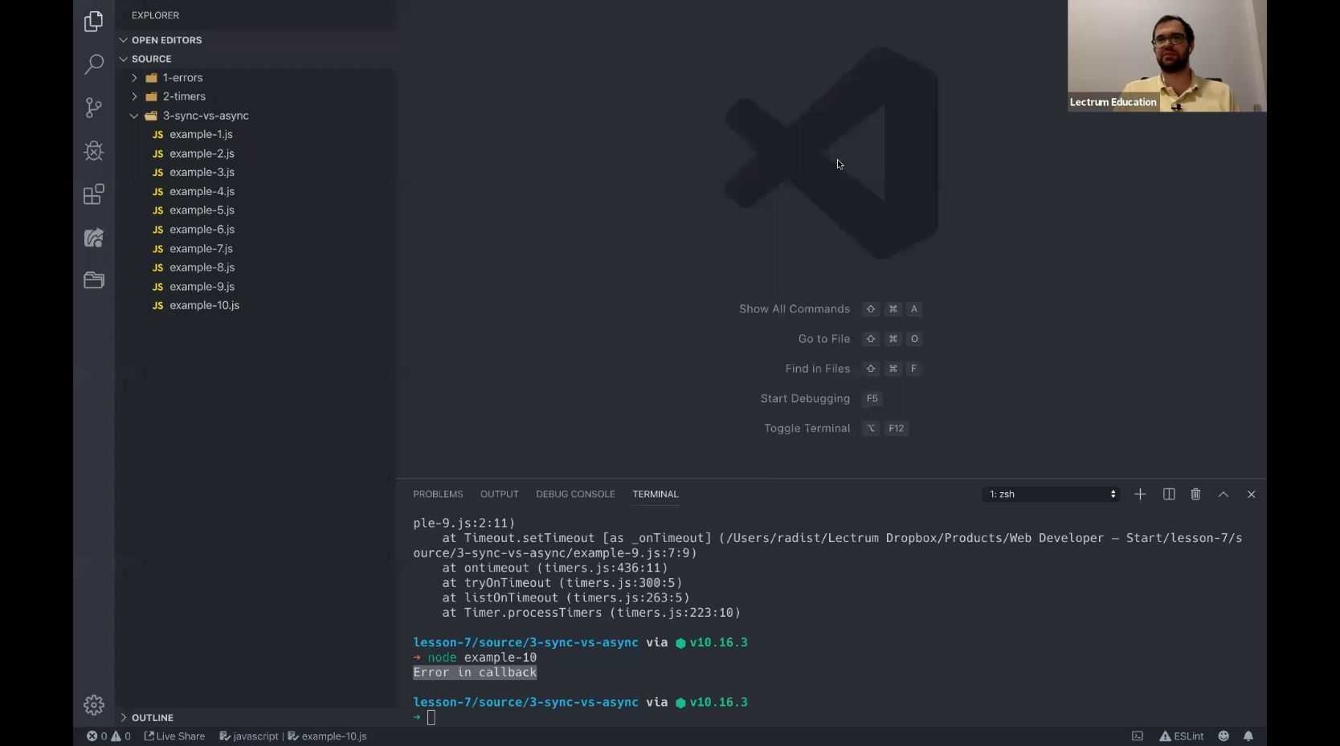Open example-8.js file

(255, 267)
